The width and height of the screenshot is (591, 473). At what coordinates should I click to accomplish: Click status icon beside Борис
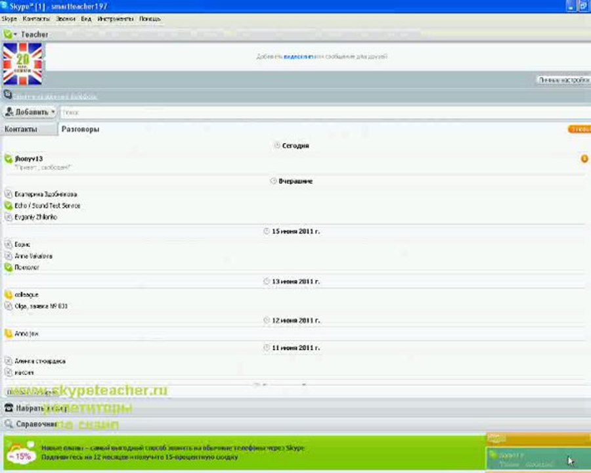pos(9,244)
